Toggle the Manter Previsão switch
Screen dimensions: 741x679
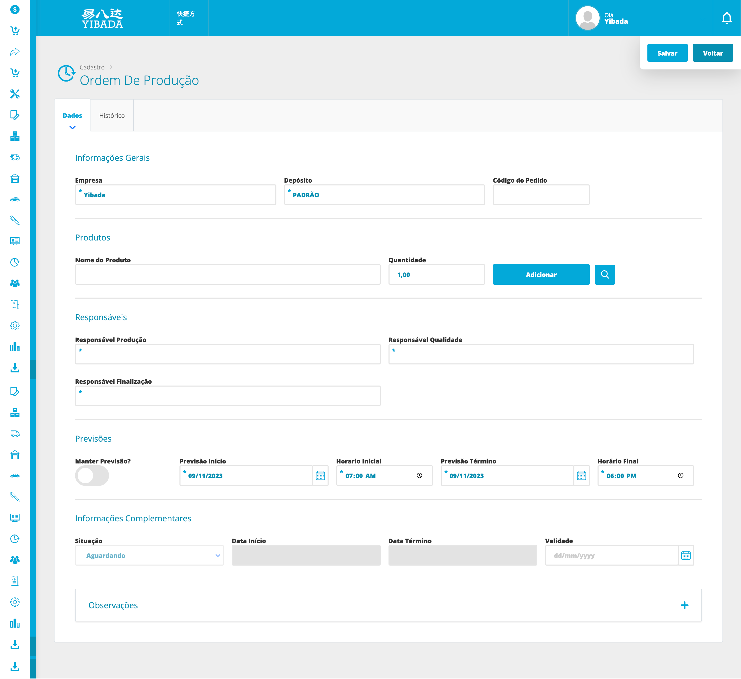[x=92, y=476]
